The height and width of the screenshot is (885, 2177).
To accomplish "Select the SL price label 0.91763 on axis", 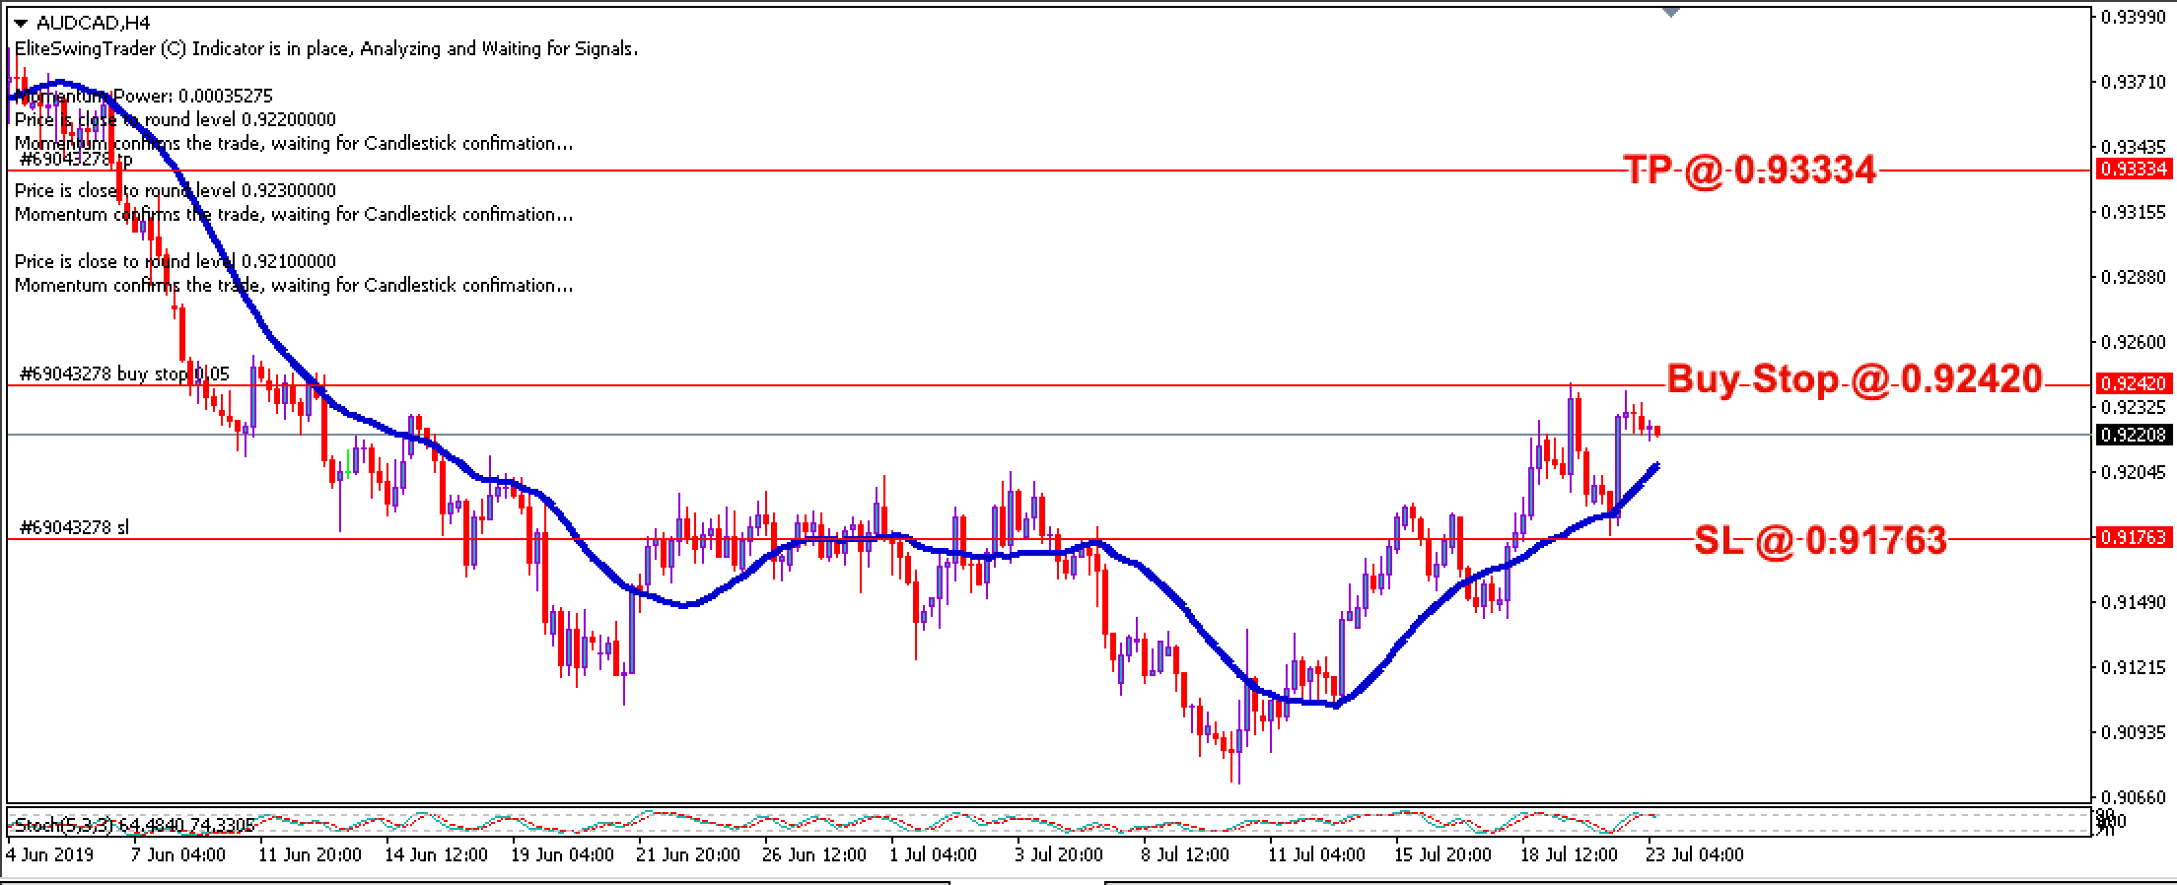I will (x=2134, y=537).
